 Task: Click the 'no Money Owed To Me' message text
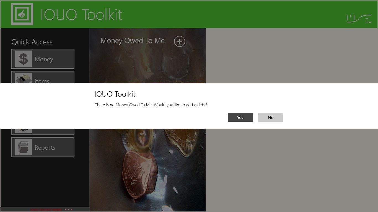pos(151,105)
